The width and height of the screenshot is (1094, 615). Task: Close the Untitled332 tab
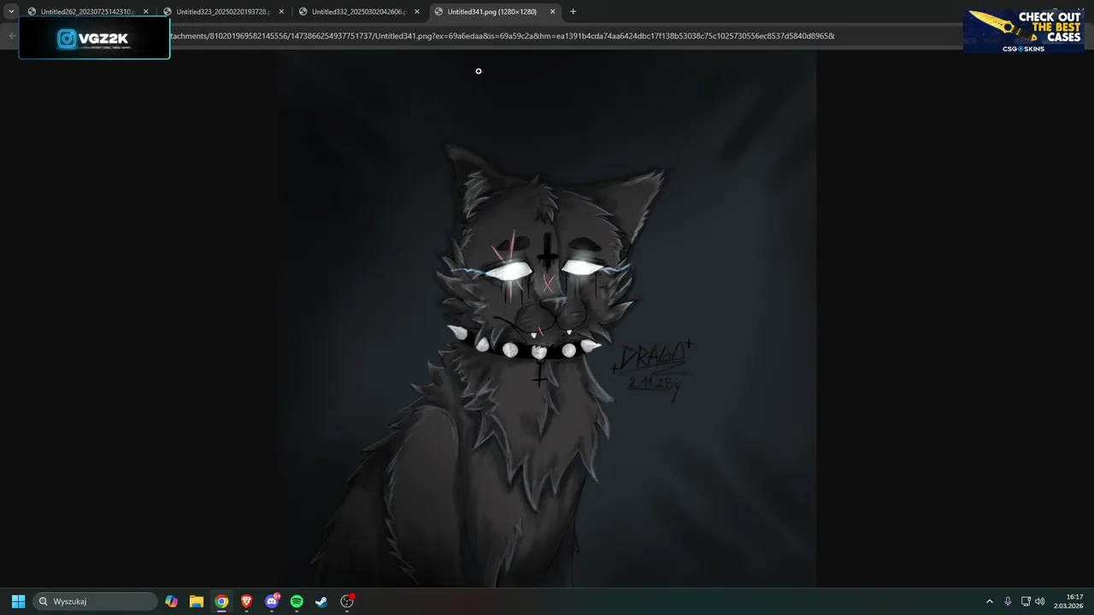417,12
